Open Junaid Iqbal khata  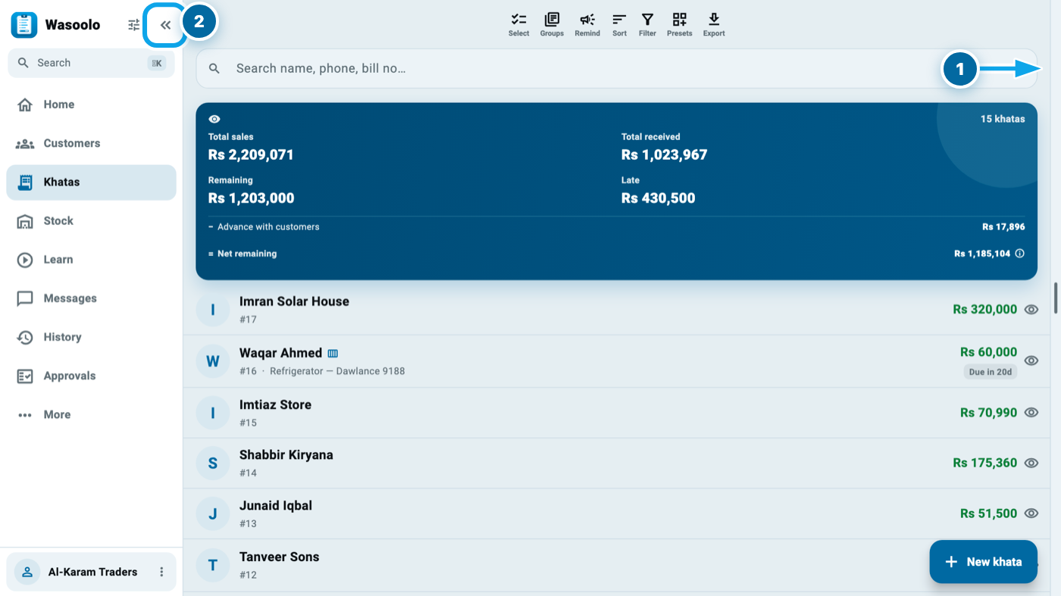(x=616, y=513)
